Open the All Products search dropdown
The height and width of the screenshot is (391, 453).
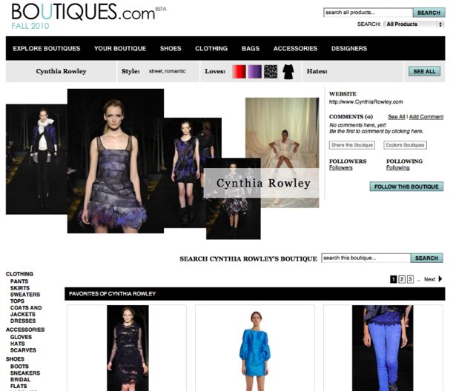414,24
